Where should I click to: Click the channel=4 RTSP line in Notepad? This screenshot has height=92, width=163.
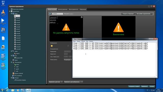pyautogui.click(x=110, y=49)
